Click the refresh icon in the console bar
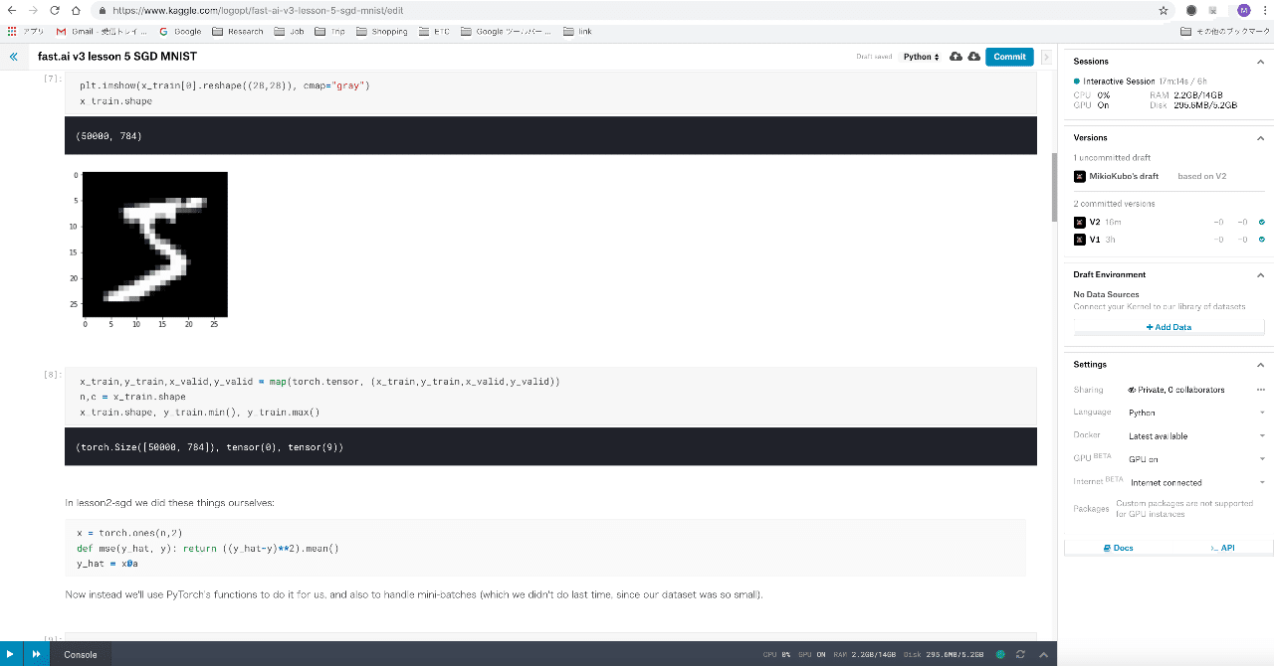 click(1019, 654)
